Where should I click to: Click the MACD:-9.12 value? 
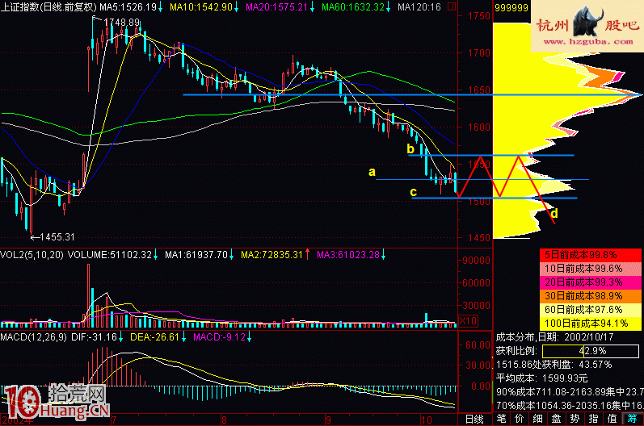222,337
